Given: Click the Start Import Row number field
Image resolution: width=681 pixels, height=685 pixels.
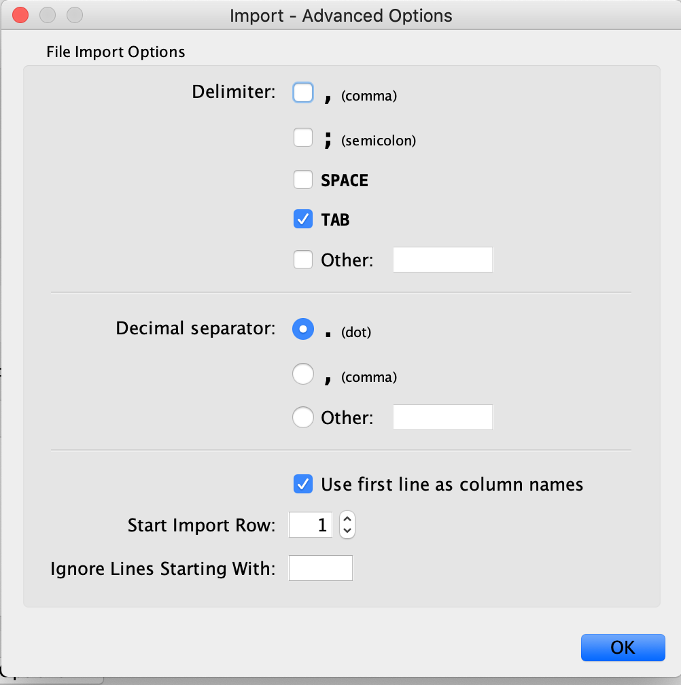Looking at the screenshot, I should click(311, 525).
